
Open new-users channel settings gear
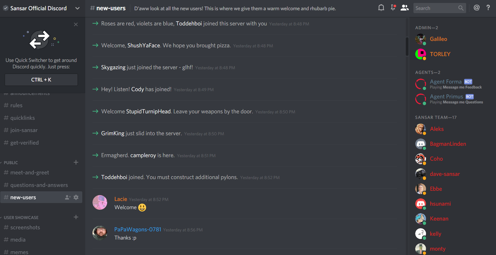point(76,197)
